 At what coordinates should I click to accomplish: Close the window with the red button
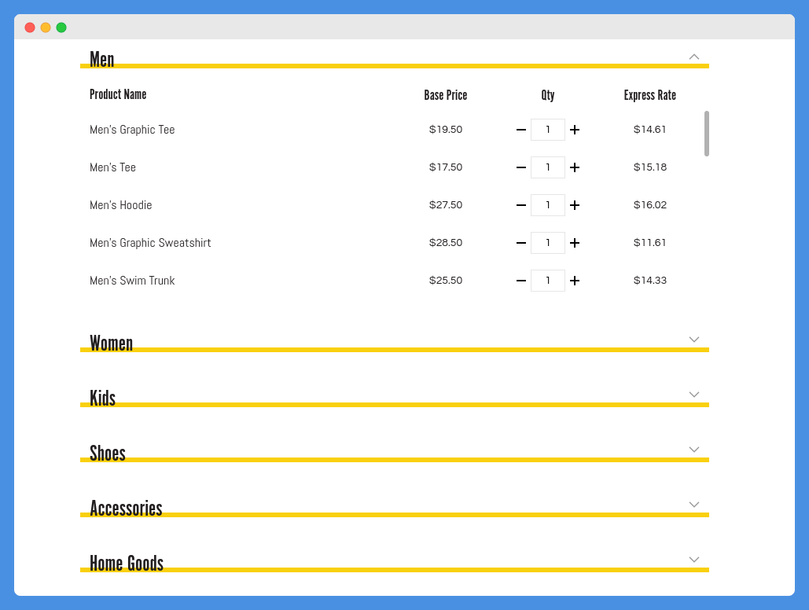click(x=30, y=28)
